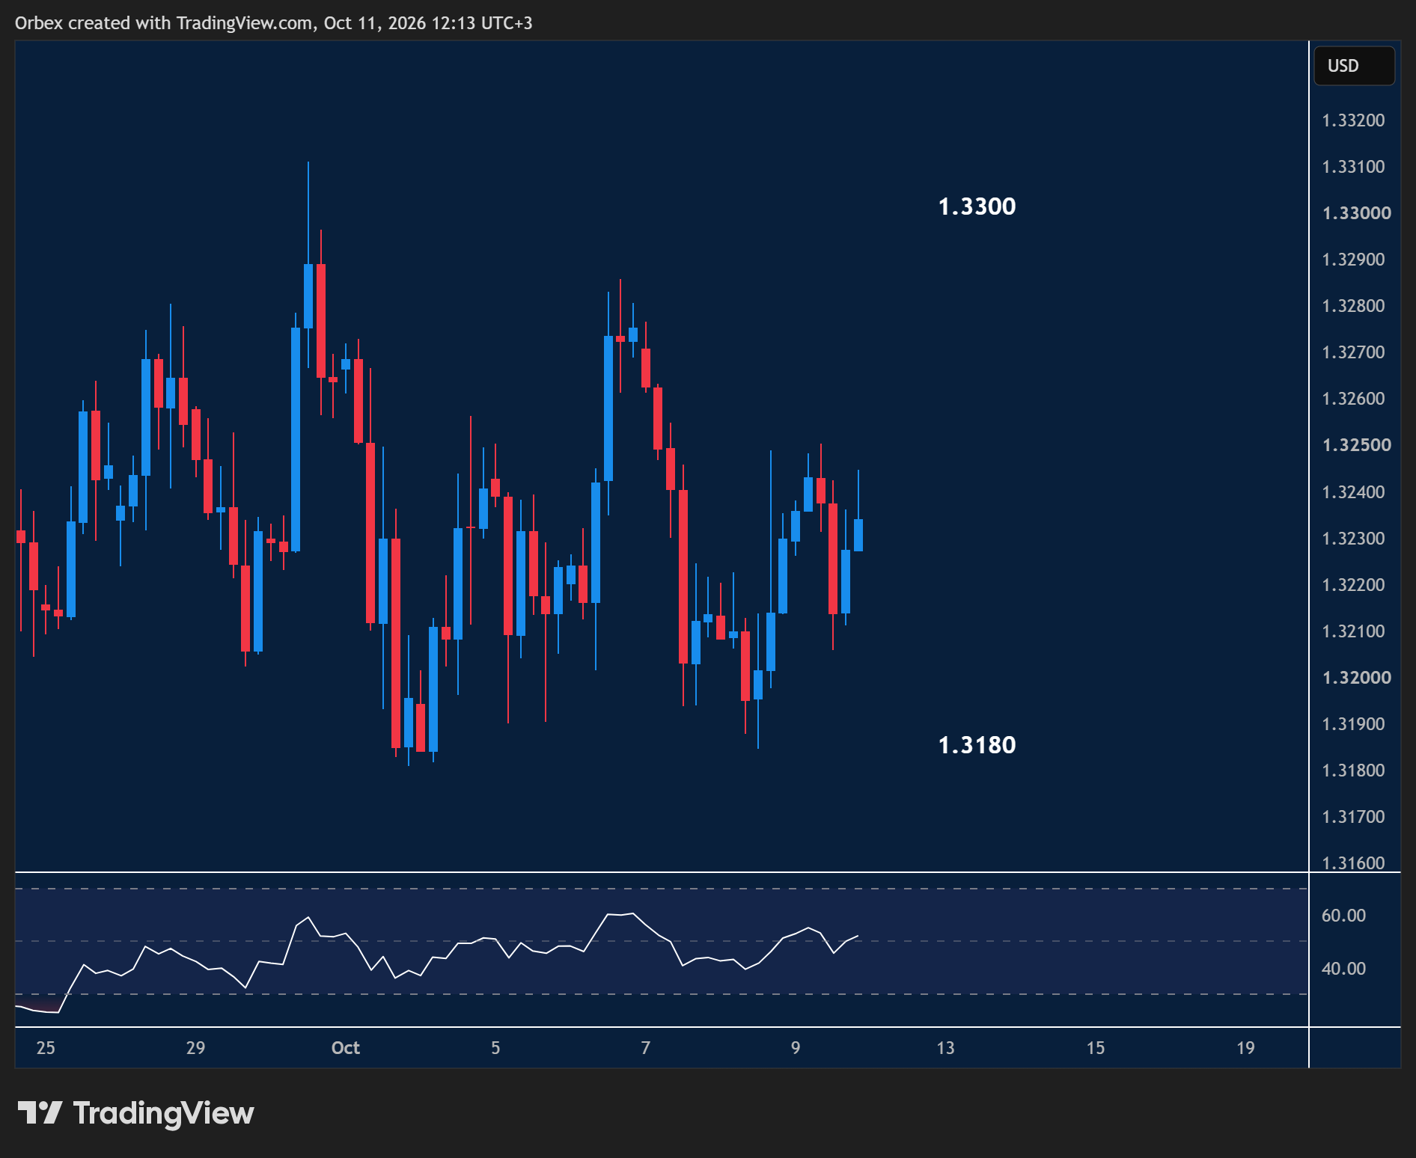
Task: Click the 1.32500 price axis label
Action: pyautogui.click(x=1356, y=445)
